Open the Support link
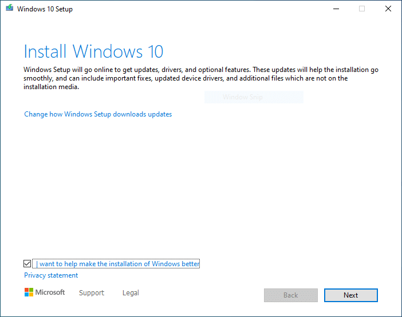Screen dimensions: 402x317 pos(92,293)
